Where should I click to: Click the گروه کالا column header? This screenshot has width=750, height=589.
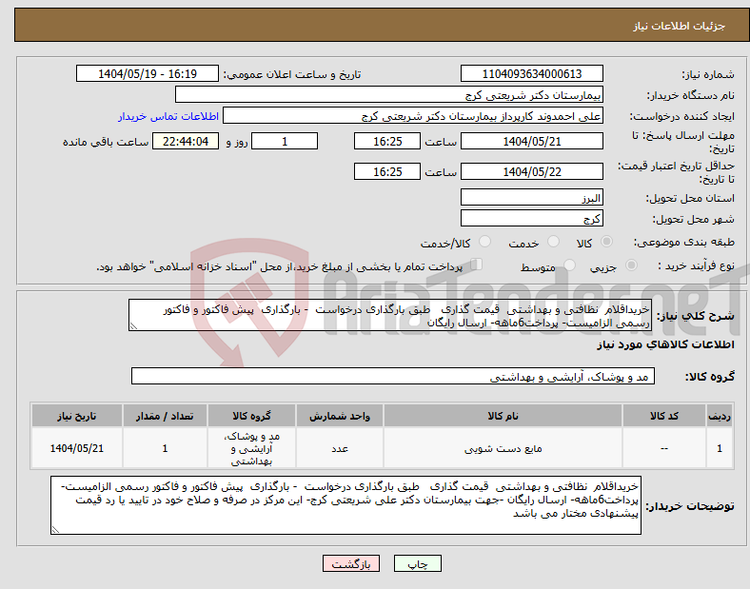[x=251, y=416]
